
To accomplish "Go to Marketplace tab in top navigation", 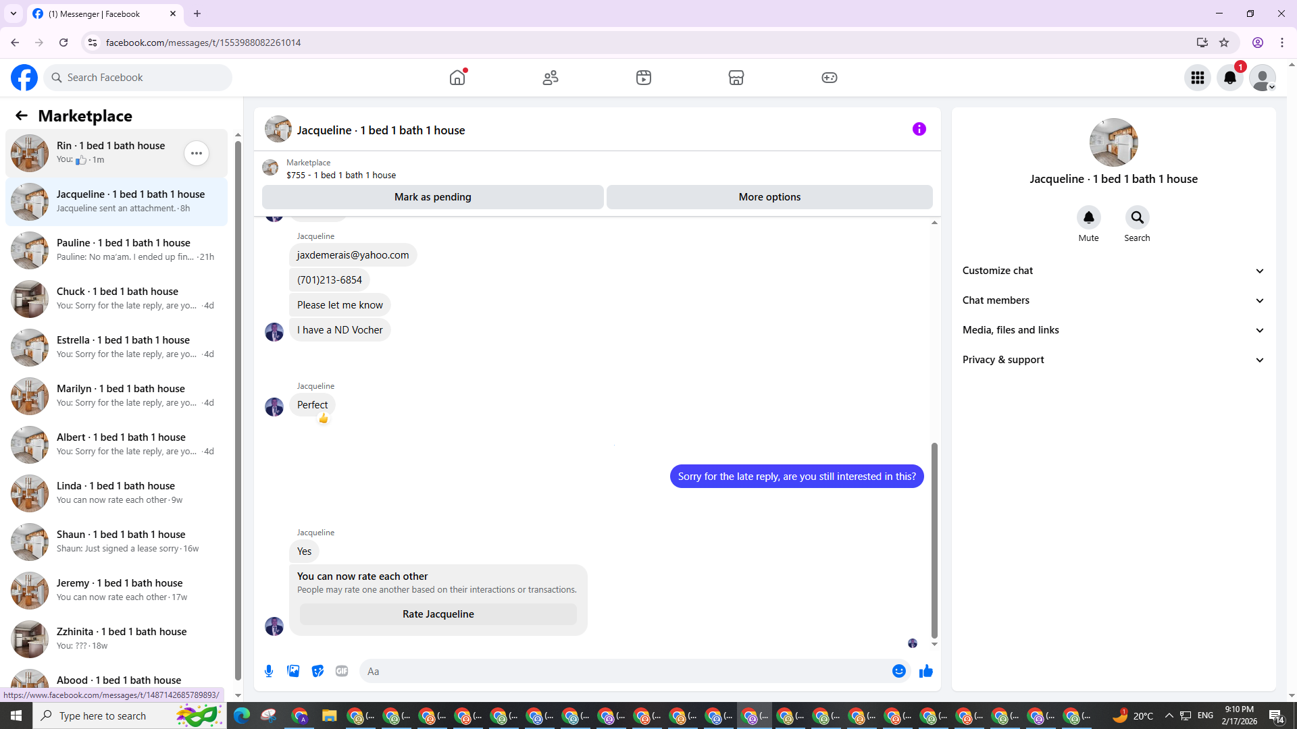I will (736, 78).
